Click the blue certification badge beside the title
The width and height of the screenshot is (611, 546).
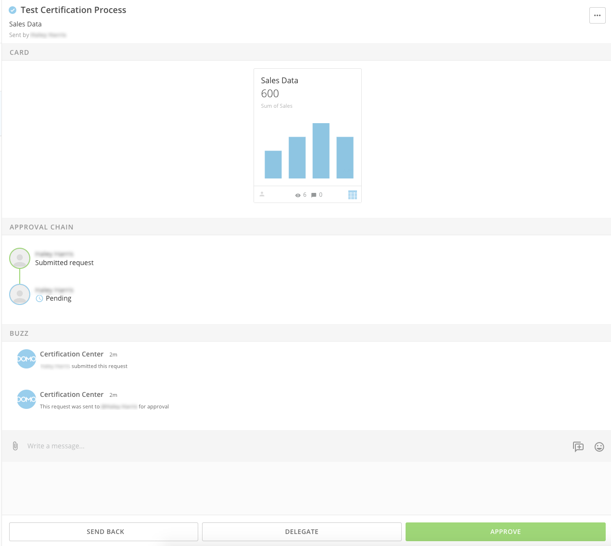(x=12, y=10)
